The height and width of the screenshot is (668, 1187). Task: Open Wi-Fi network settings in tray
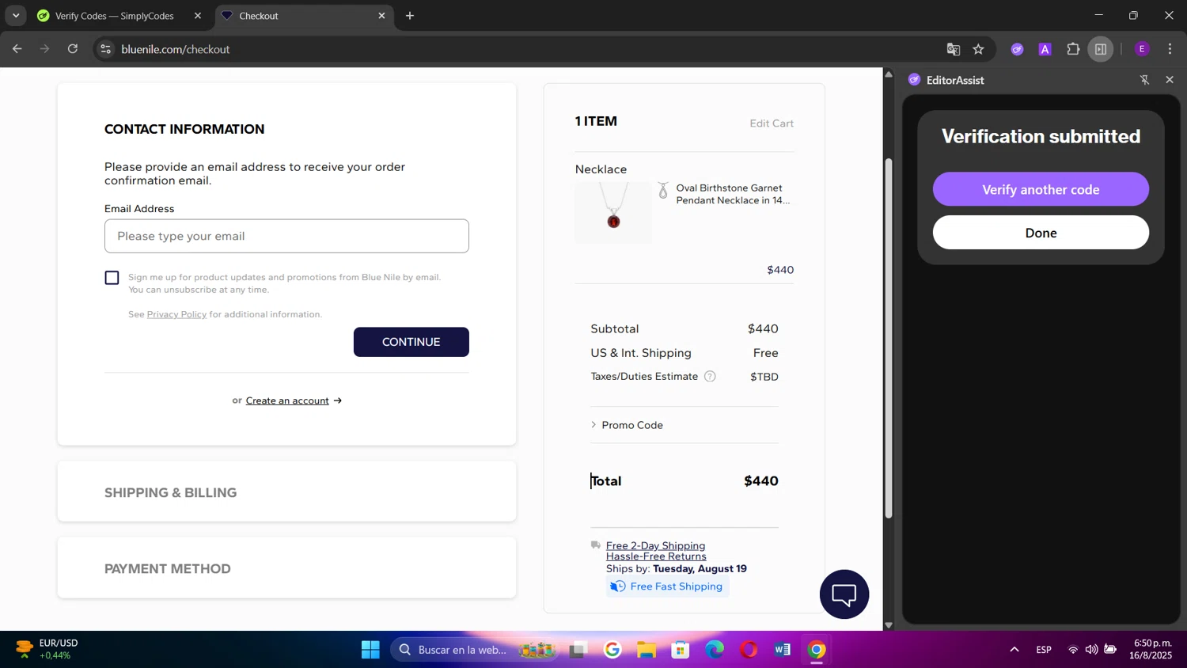1073,650
